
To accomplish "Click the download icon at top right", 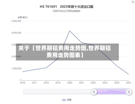I will click(133, 2).
